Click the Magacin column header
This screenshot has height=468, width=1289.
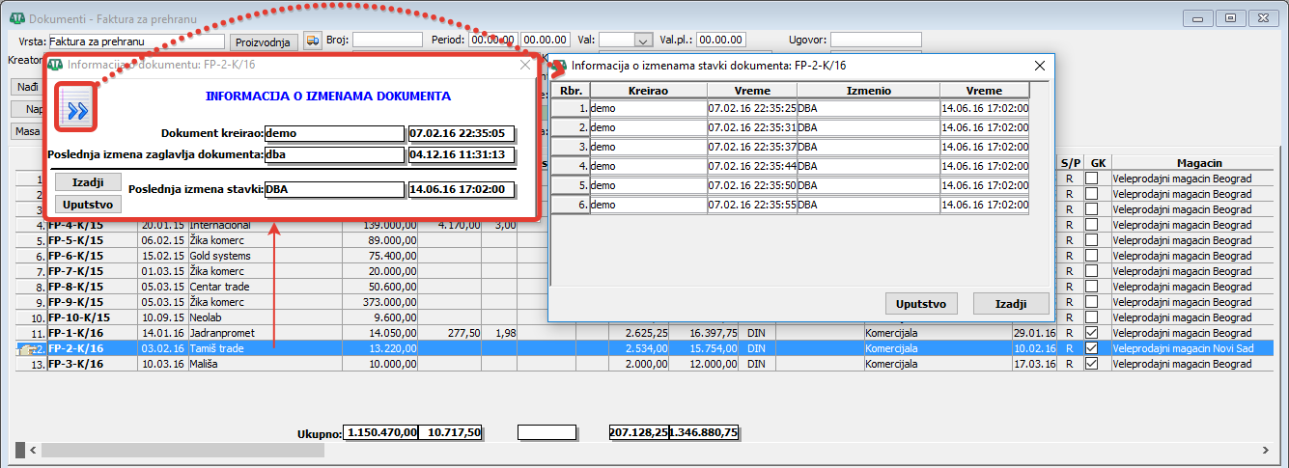[1199, 163]
